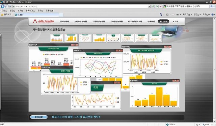The image size is (216, 126).
Task: Click the compatibility view icon
Action: pos(153,6)
